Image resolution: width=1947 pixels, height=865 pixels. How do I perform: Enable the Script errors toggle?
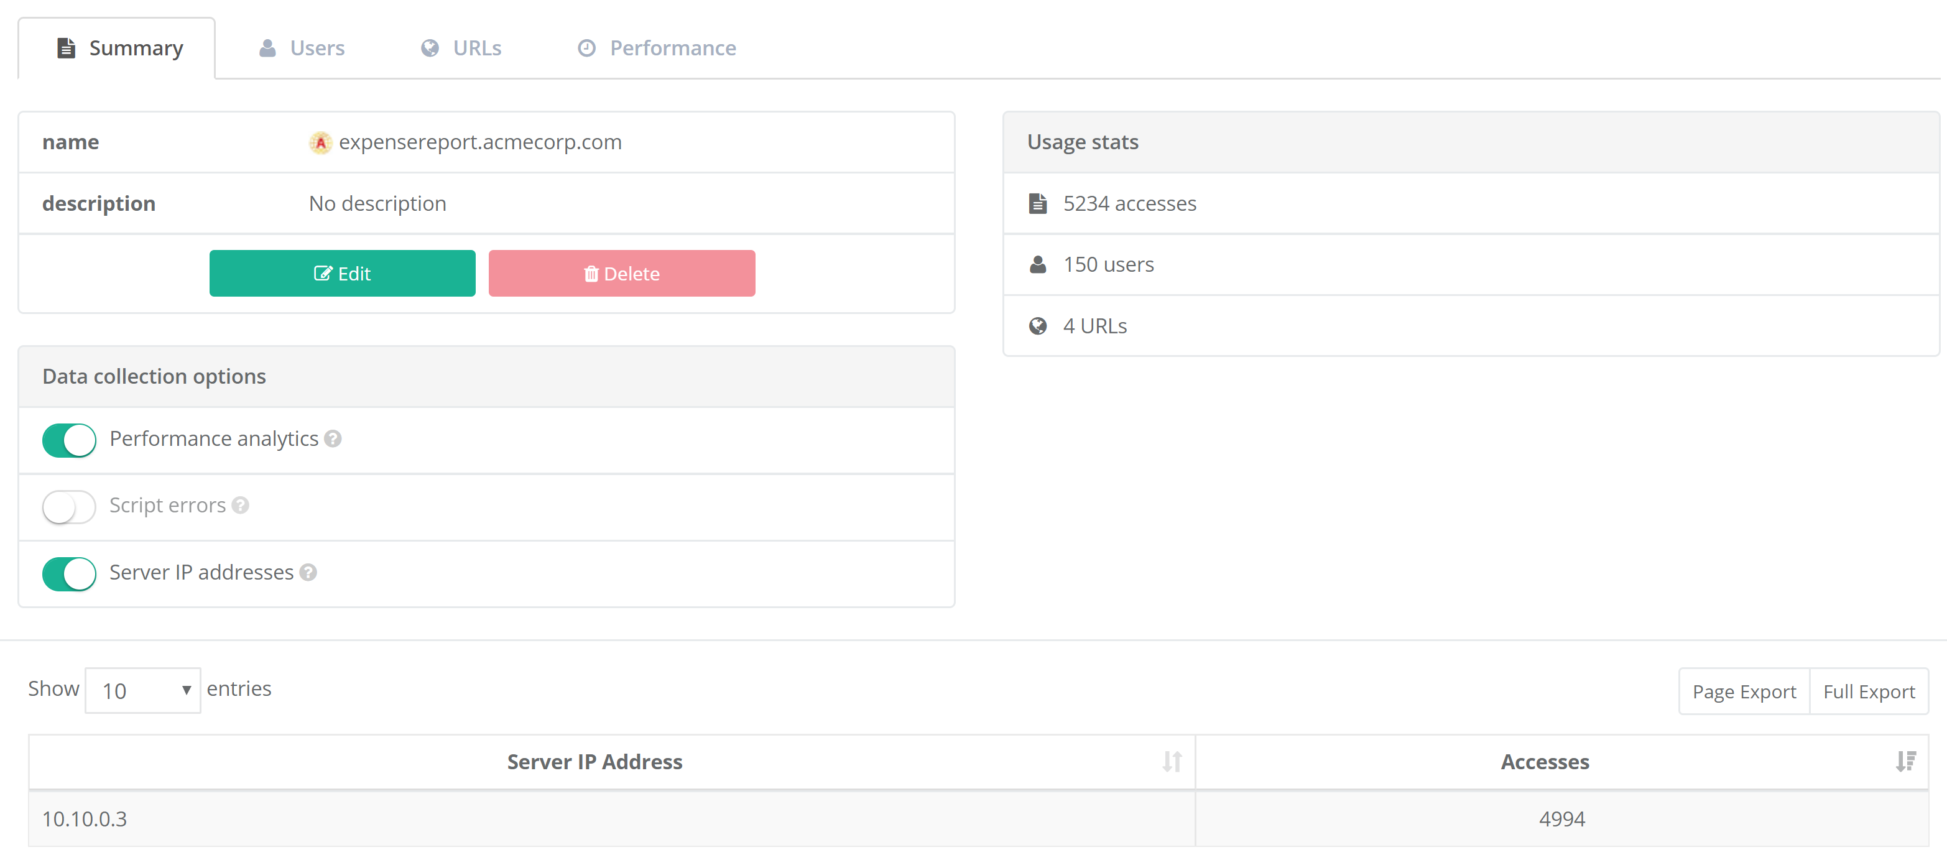70,507
